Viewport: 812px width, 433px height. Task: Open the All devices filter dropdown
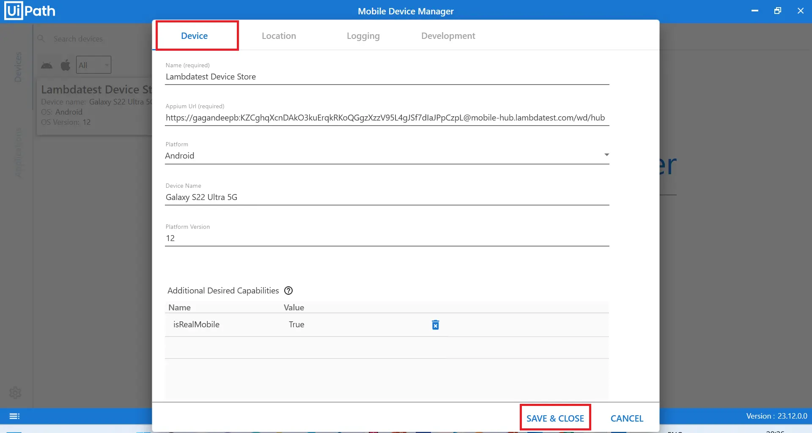click(x=93, y=65)
